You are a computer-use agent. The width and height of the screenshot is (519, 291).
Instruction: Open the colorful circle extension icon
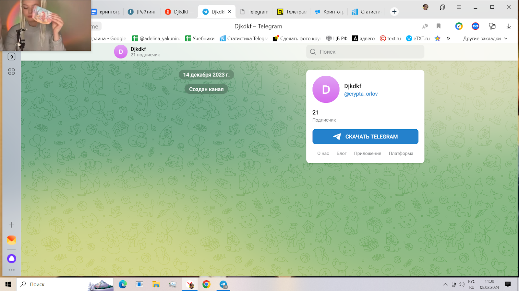[459, 26]
